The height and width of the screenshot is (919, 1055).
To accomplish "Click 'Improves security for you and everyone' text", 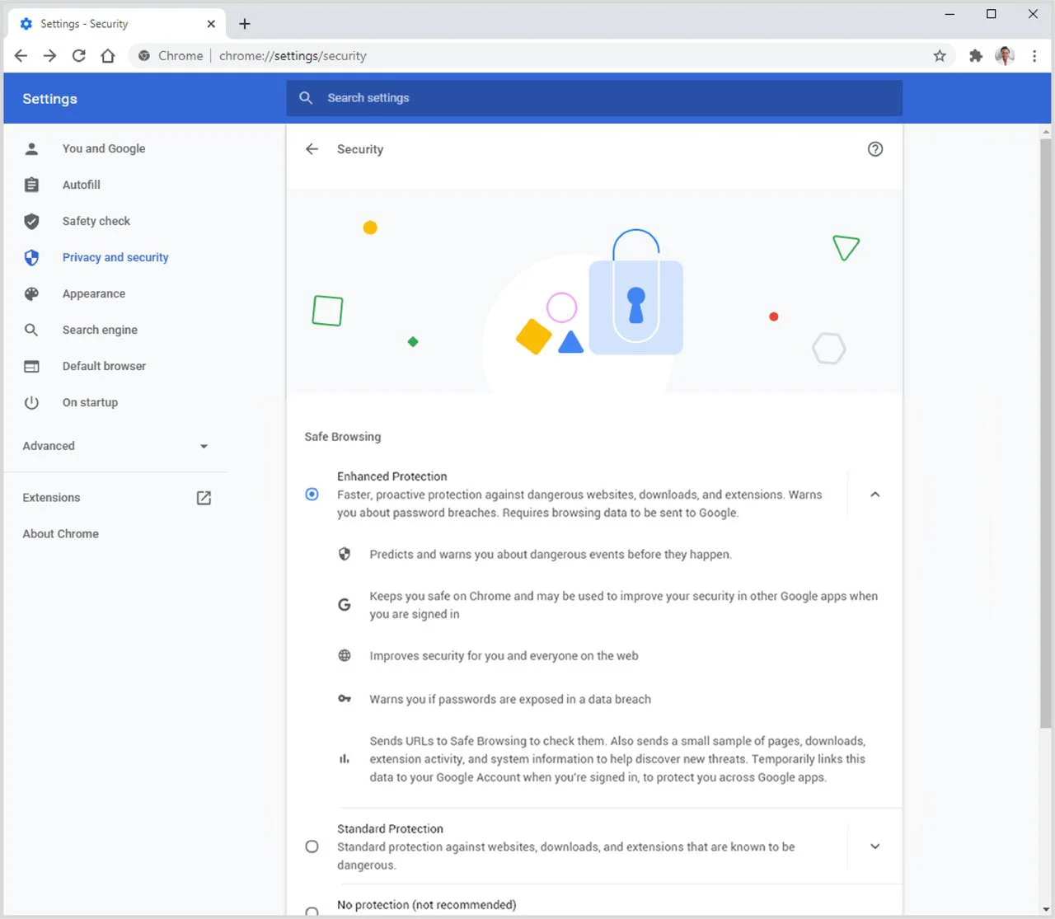I will pyautogui.click(x=504, y=656).
